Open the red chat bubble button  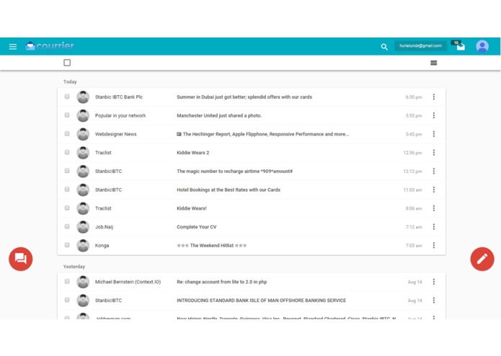click(21, 259)
